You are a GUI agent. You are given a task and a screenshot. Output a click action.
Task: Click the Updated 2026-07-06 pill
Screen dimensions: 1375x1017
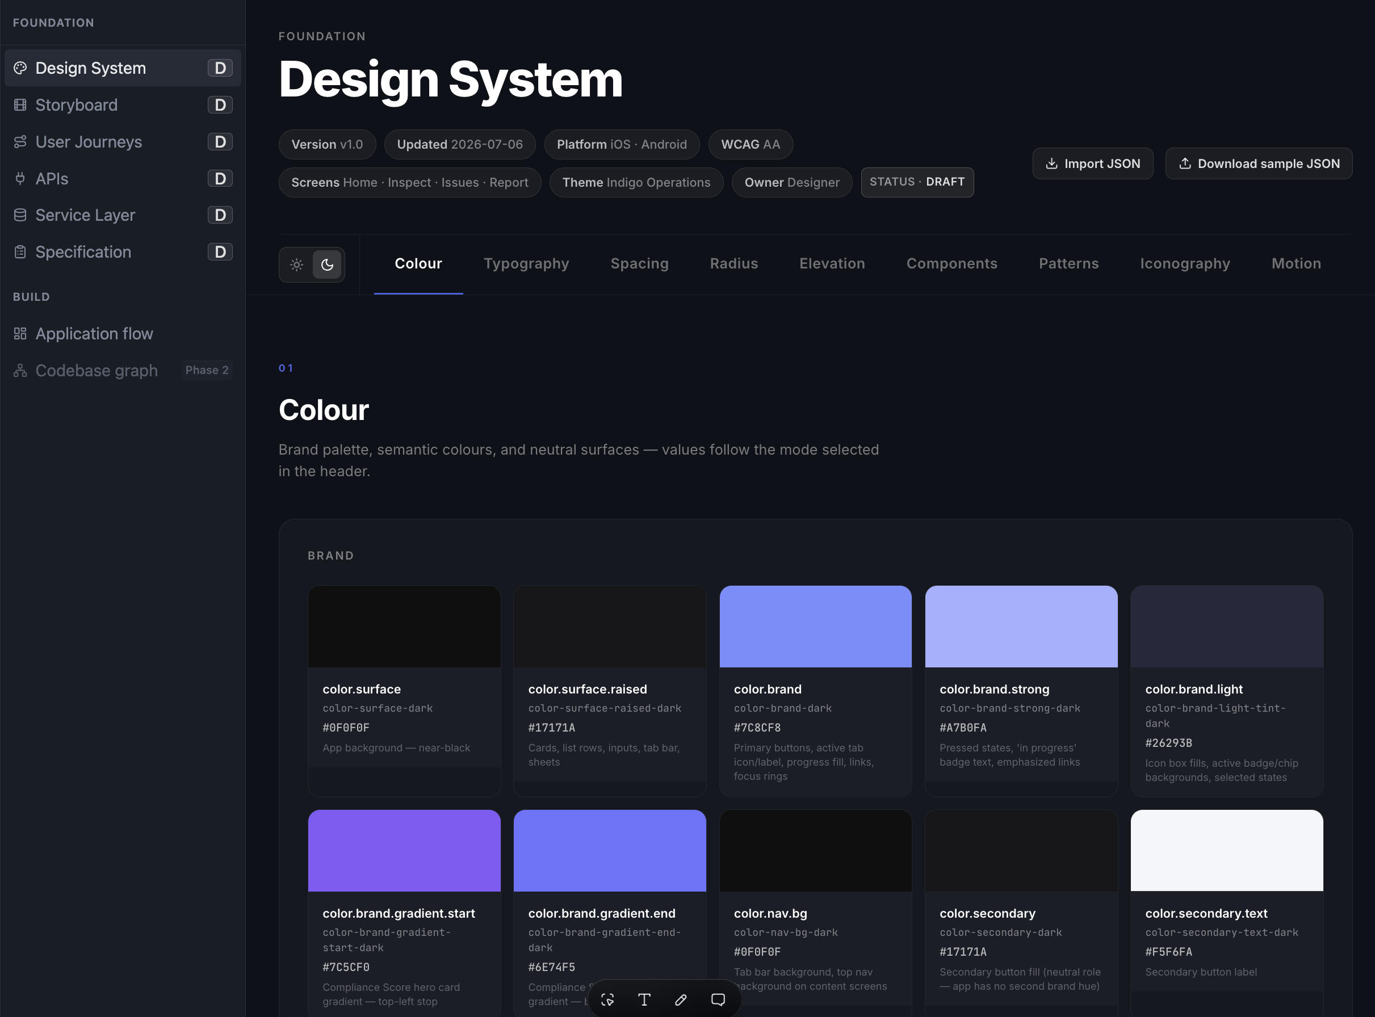459,145
